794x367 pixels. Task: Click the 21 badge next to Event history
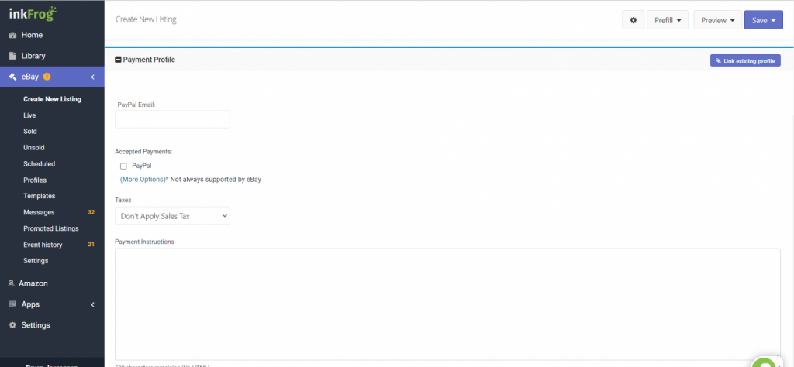[x=91, y=245]
